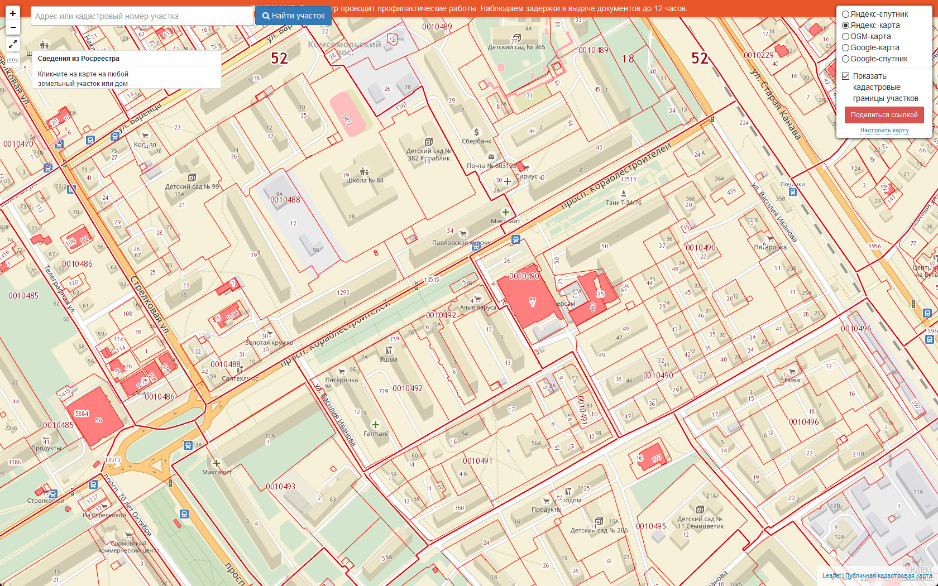The height and width of the screenshot is (586, 938).
Task: Zoom in with the plus button
Action: tap(13, 13)
